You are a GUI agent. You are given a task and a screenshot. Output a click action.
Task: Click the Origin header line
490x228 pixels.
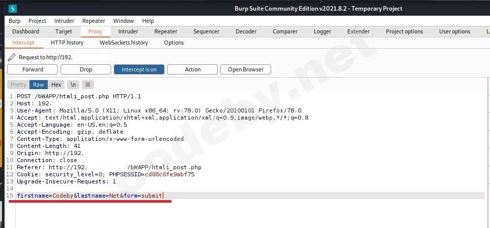pos(50,153)
